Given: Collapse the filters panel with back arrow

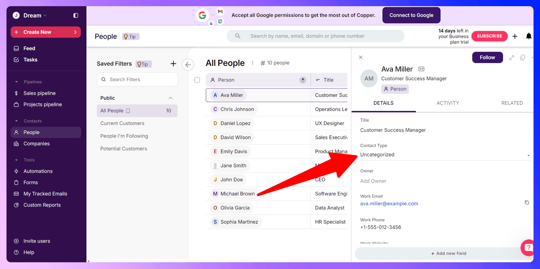Looking at the screenshot, I should [188, 65].
